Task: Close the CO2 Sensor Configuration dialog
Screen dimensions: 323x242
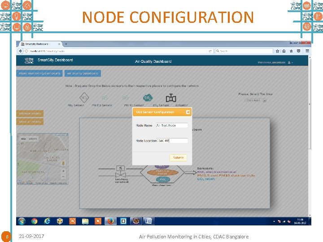Action: pos(188,112)
